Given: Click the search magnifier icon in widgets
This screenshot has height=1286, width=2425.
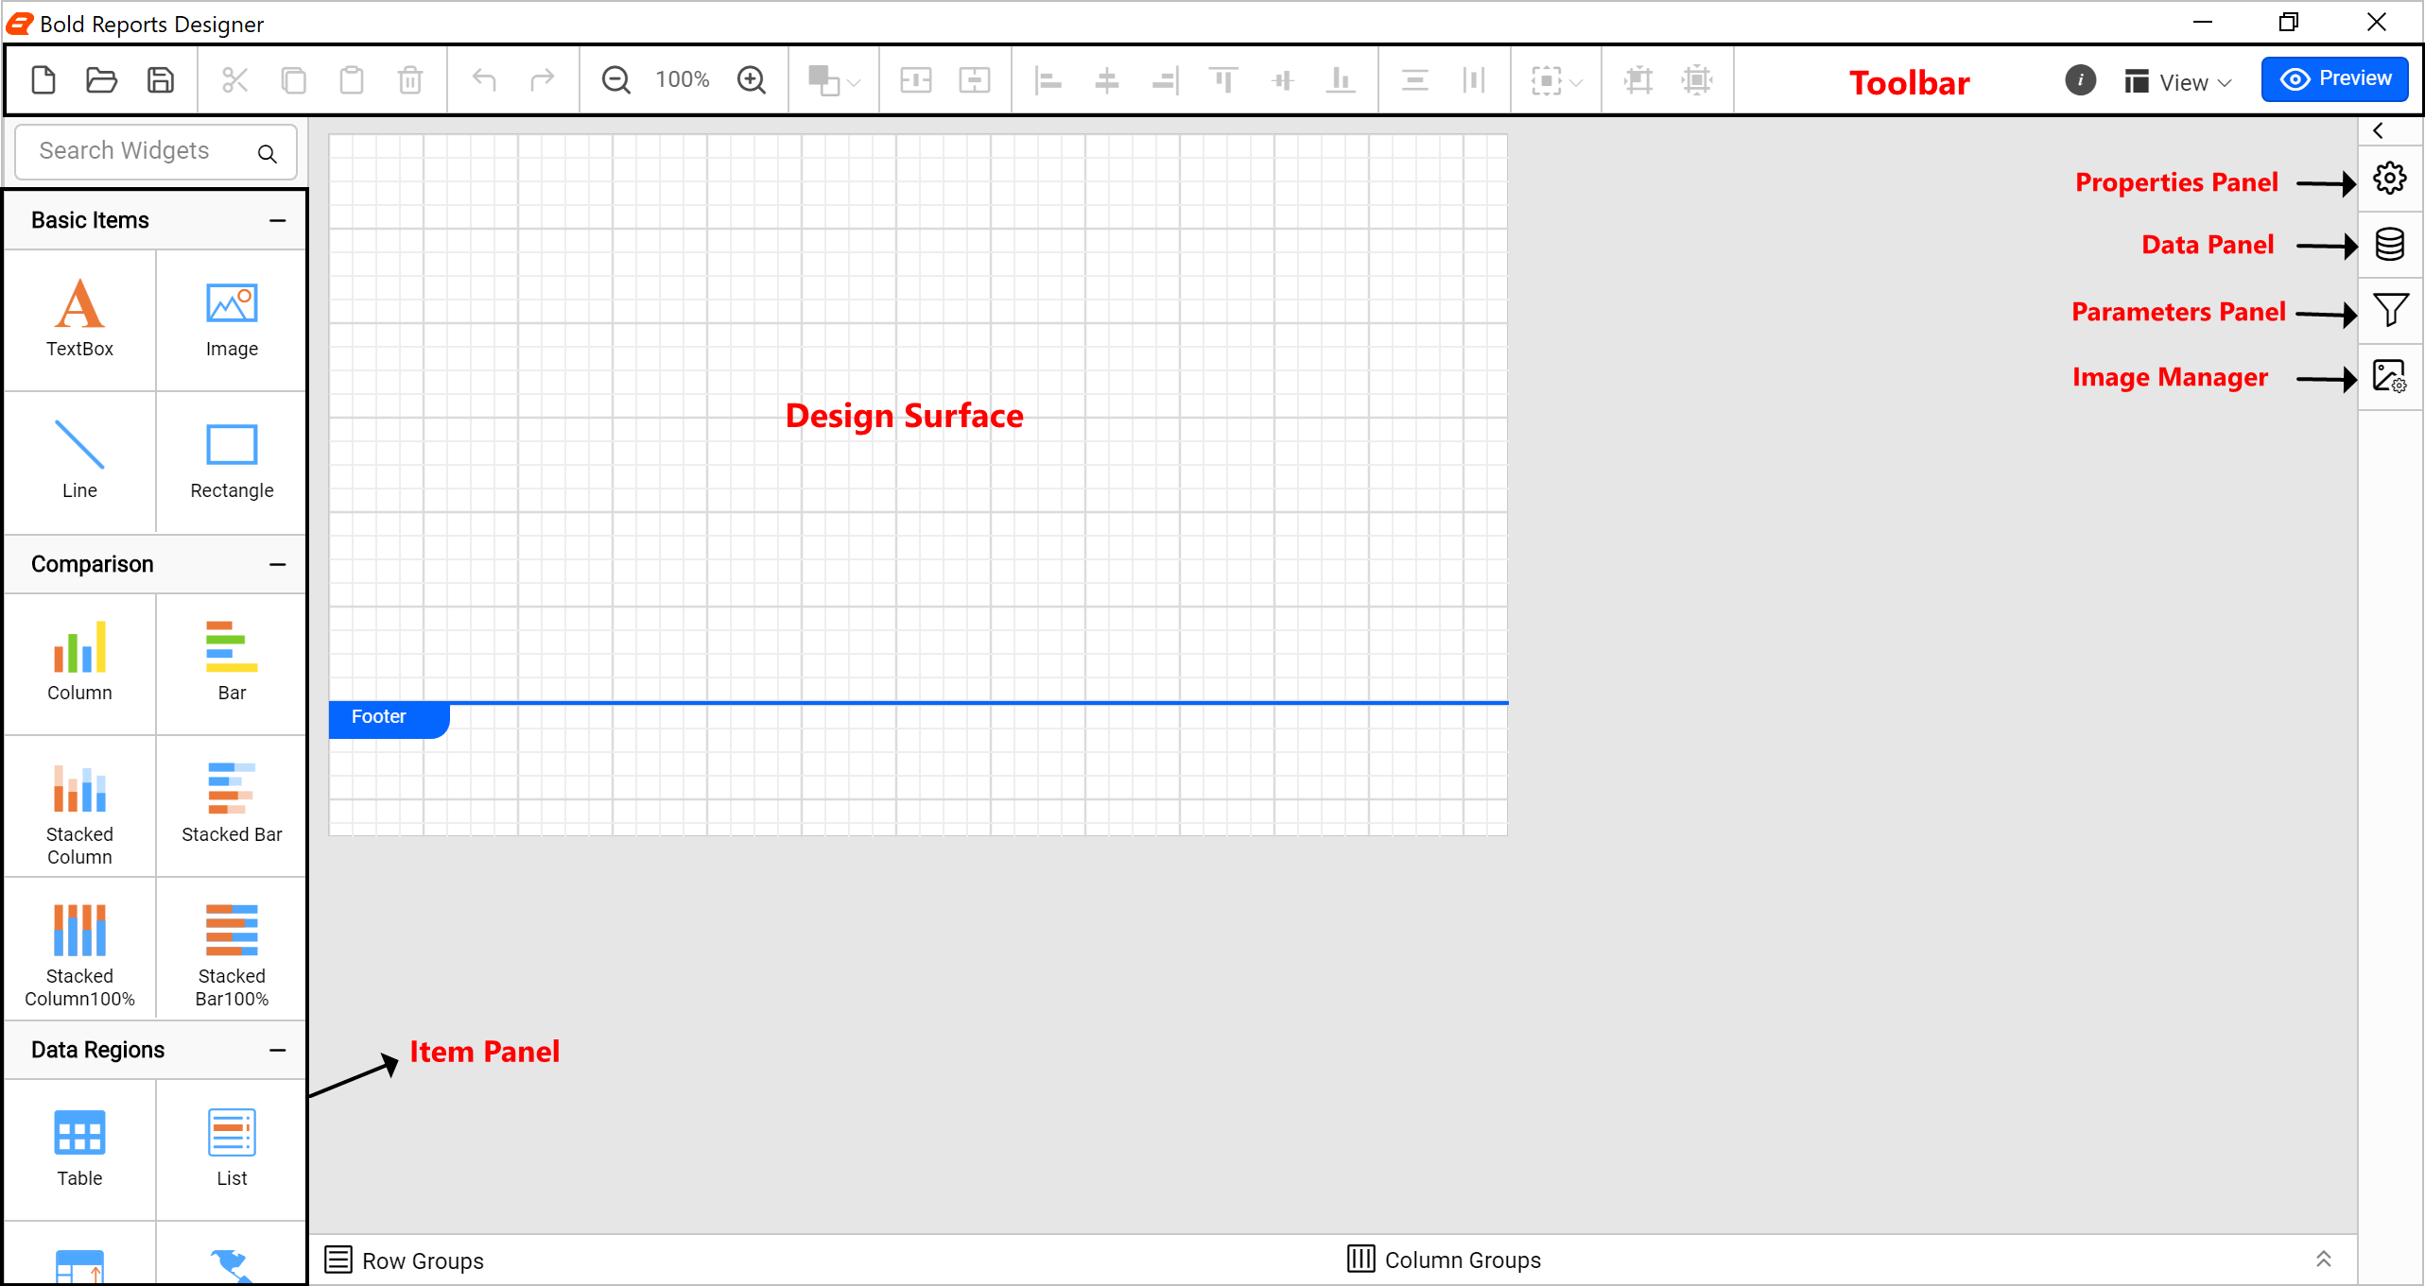Looking at the screenshot, I should coord(268,153).
